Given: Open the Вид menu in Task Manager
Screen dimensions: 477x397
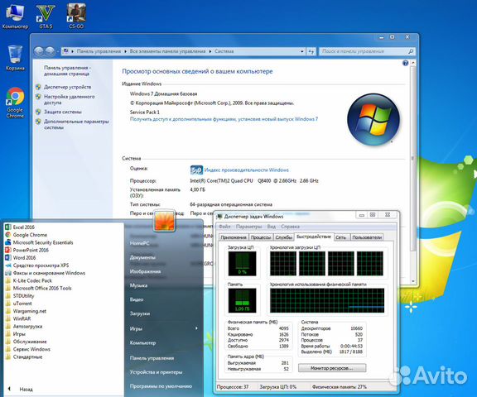Looking at the screenshot, I should coord(272,227).
